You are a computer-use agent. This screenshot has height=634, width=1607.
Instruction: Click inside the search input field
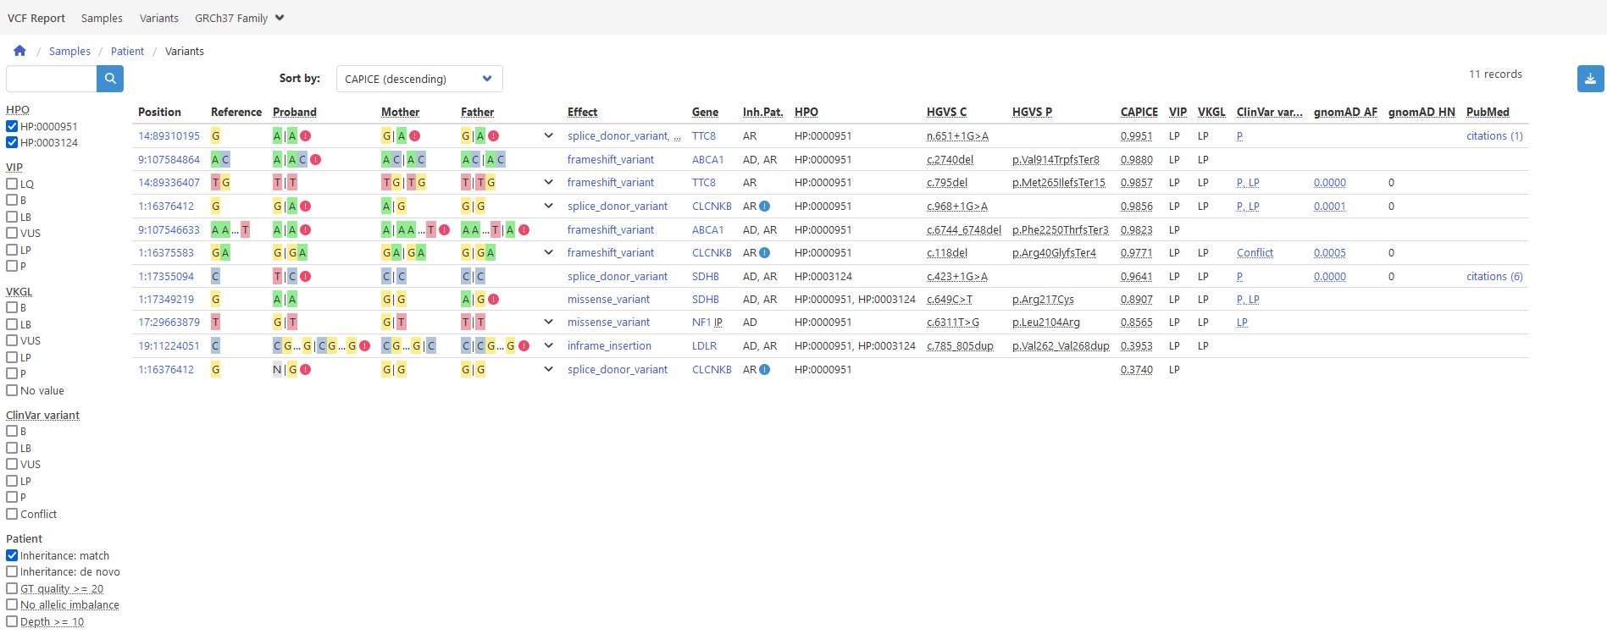tap(52, 79)
